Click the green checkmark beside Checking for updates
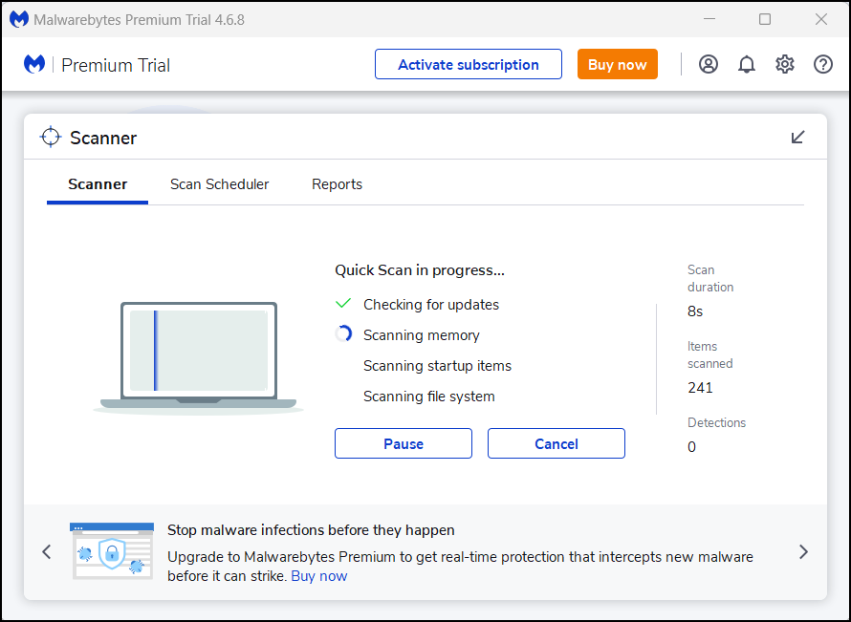The width and height of the screenshot is (851, 622). (343, 303)
